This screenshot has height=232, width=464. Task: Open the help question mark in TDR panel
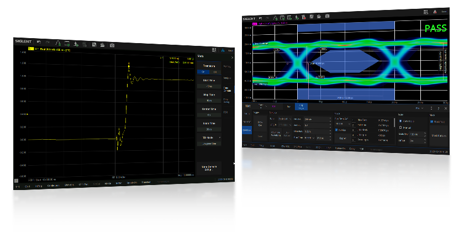(x=439, y=108)
